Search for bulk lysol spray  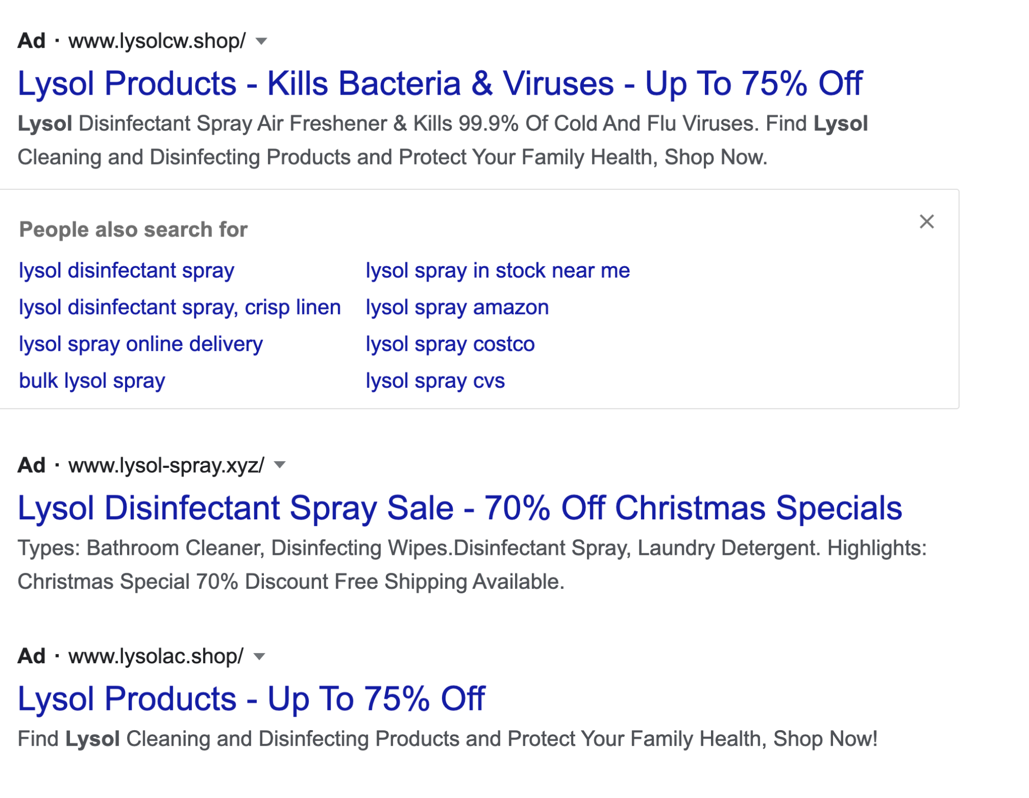pyautogui.click(x=92, y=381)
